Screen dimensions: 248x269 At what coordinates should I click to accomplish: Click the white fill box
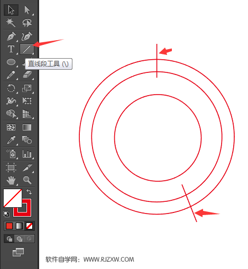13,198
